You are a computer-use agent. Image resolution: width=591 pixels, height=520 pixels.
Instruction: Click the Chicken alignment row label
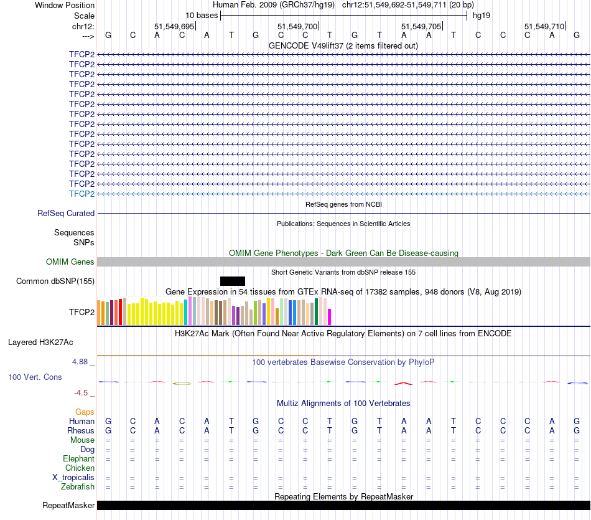point(80,468)
